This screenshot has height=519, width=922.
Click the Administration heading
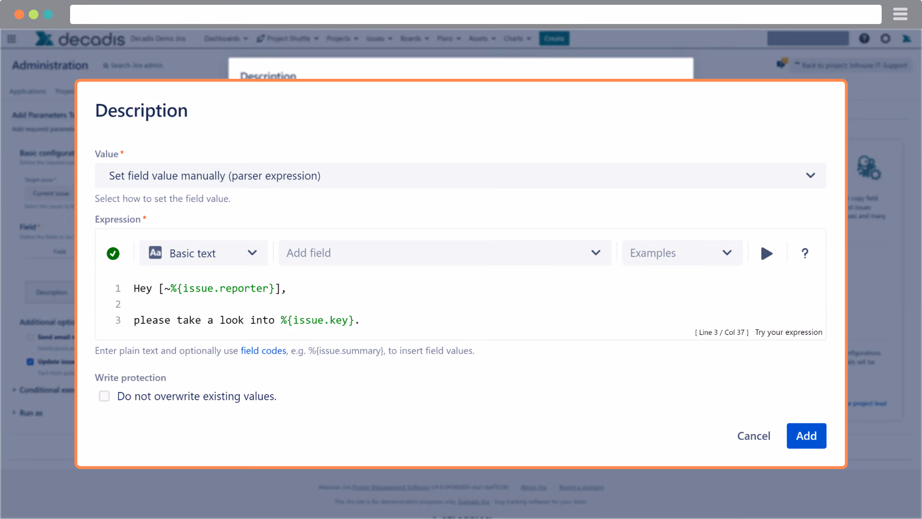click(50, 65)
